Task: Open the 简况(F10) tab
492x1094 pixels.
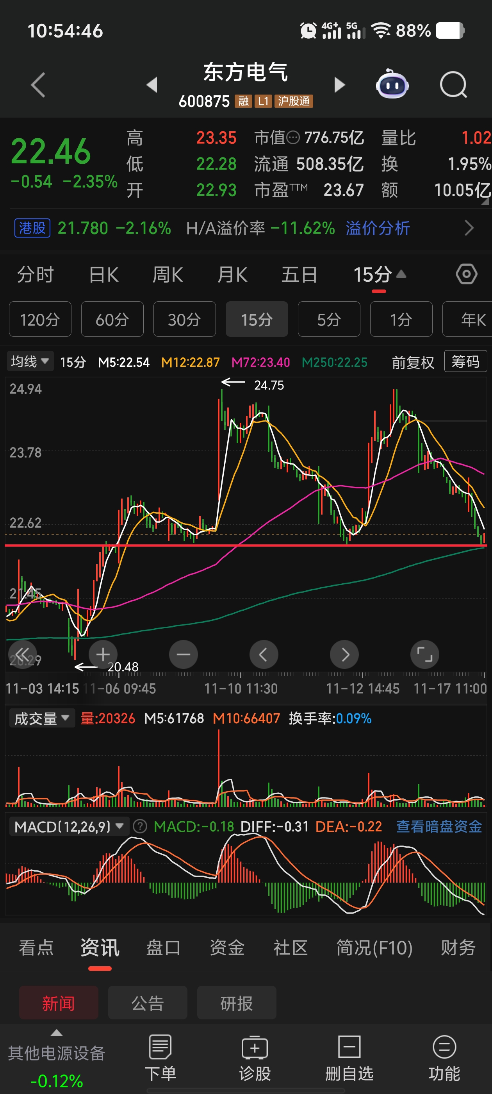Action: point(374,947)
